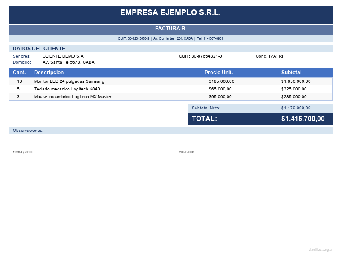The height and width of the screenshot is (256, 341).
Task: Click Mouse inalambrico Logitech MX Master description
Action: (x=72, y=97)
